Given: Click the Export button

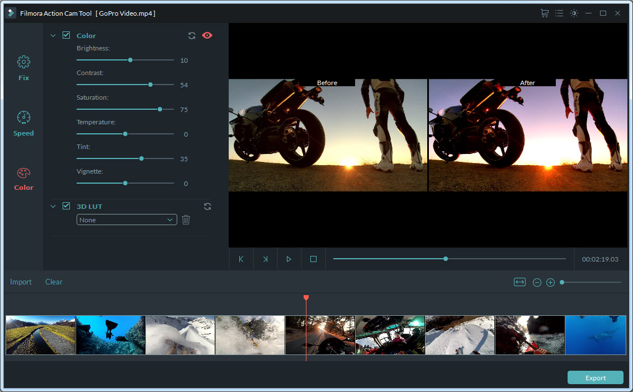Looking at the screenshot, I should coord(595,377).
